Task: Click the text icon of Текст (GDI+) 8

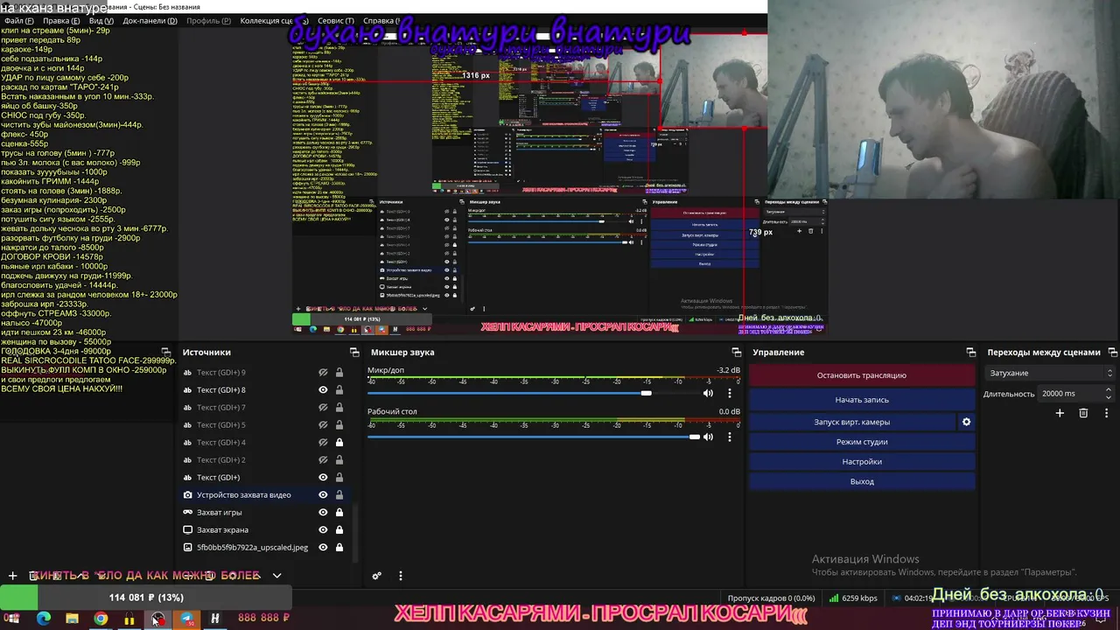Action: [187, 389]
